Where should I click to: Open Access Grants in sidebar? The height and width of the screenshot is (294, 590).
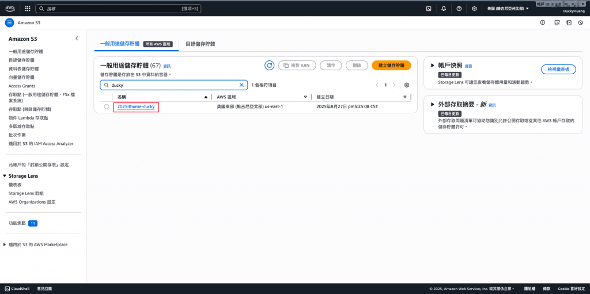click(x=22, y=86)
